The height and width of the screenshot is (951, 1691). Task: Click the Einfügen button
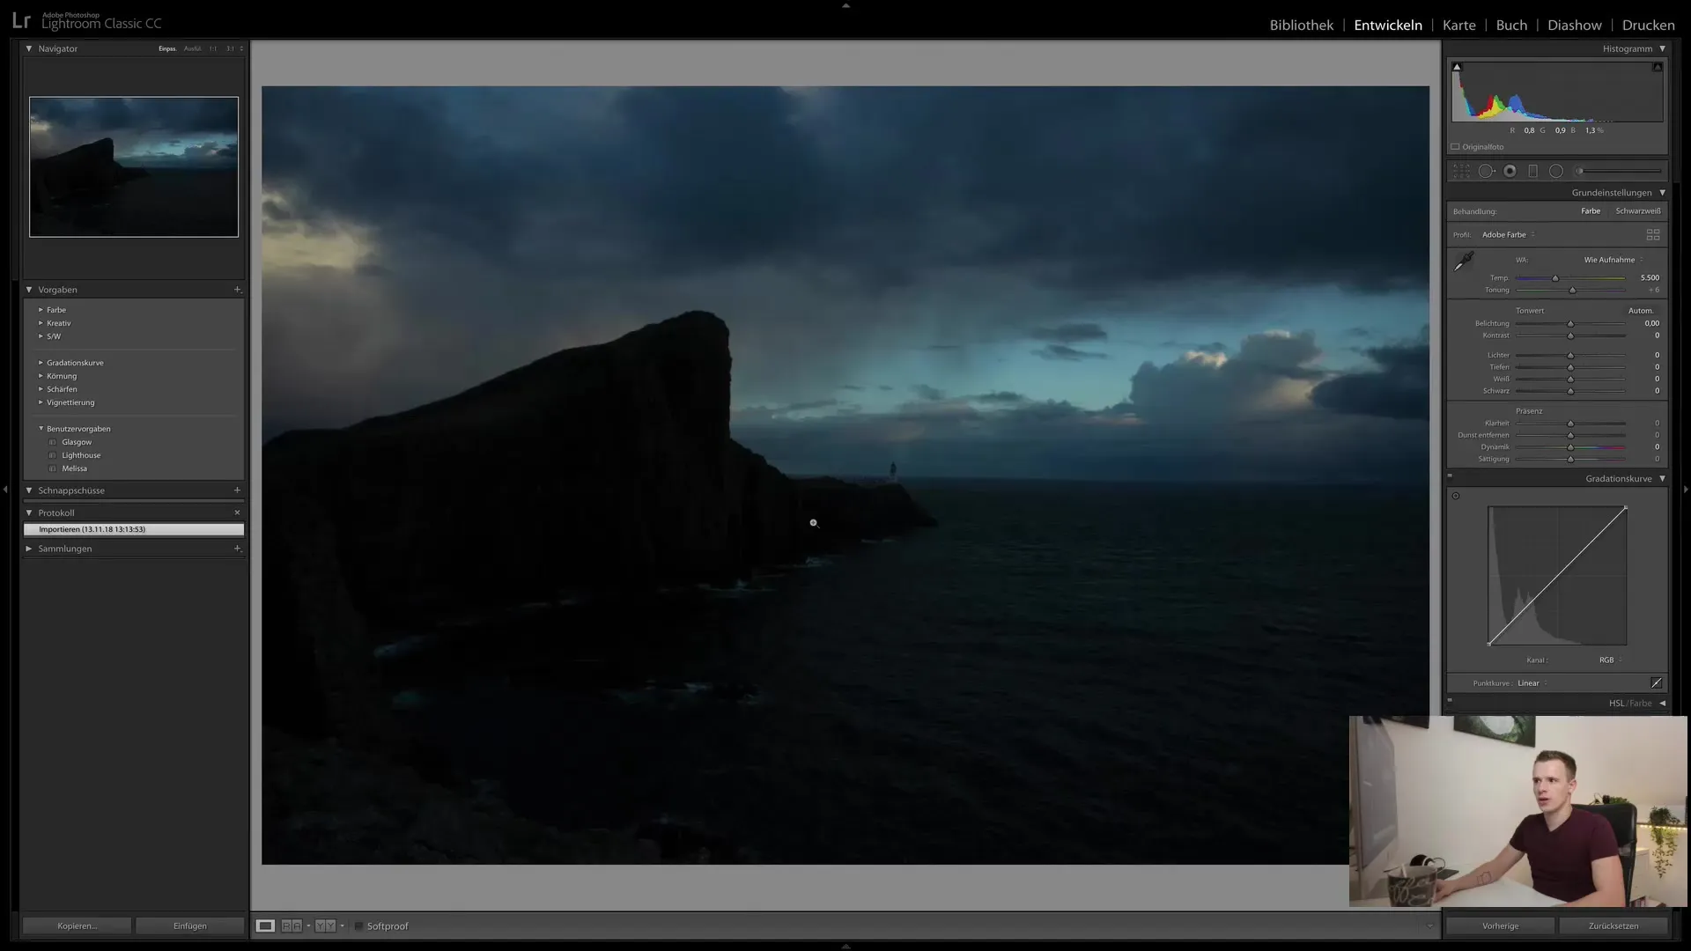tap(189, 925)
